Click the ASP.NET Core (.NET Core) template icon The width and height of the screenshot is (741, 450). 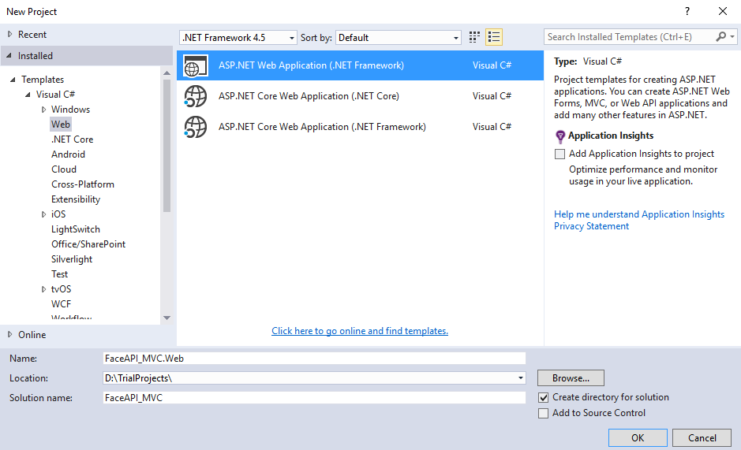click(x=196, y=96)
